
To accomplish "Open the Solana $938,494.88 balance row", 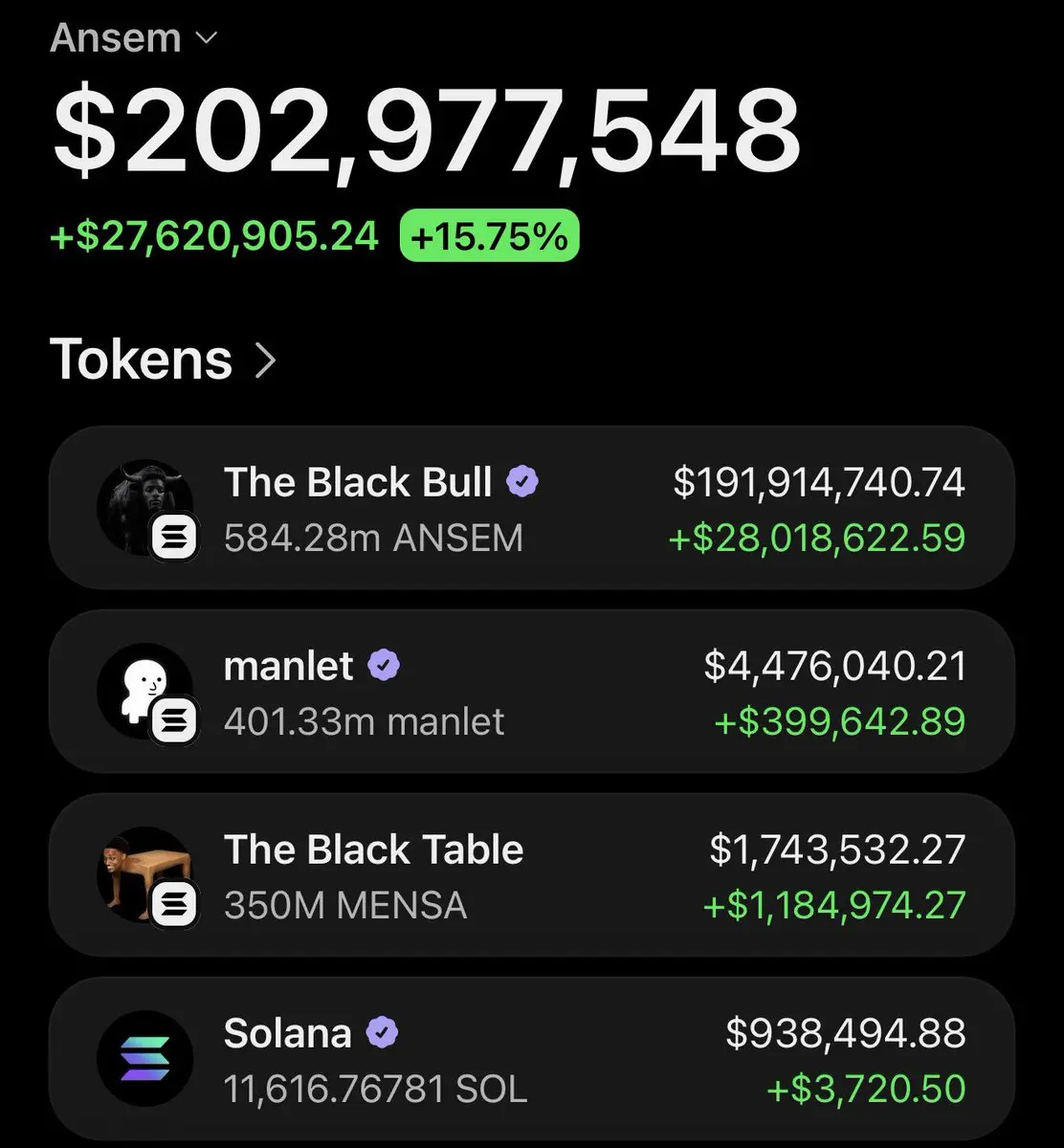I will 531,1059.
